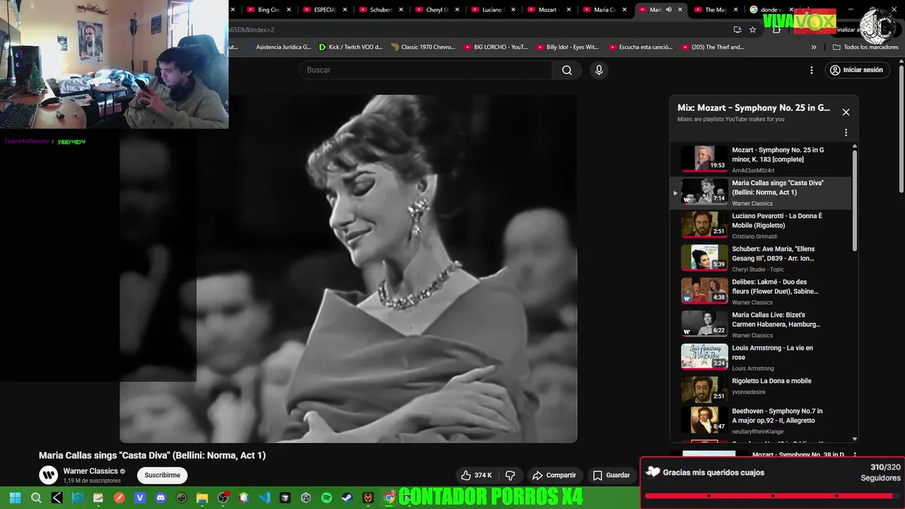The height and width of the screenshot is (509, 905).
Task: Switch to the ESPECIAL browser tab
Action: coord(324,10)
